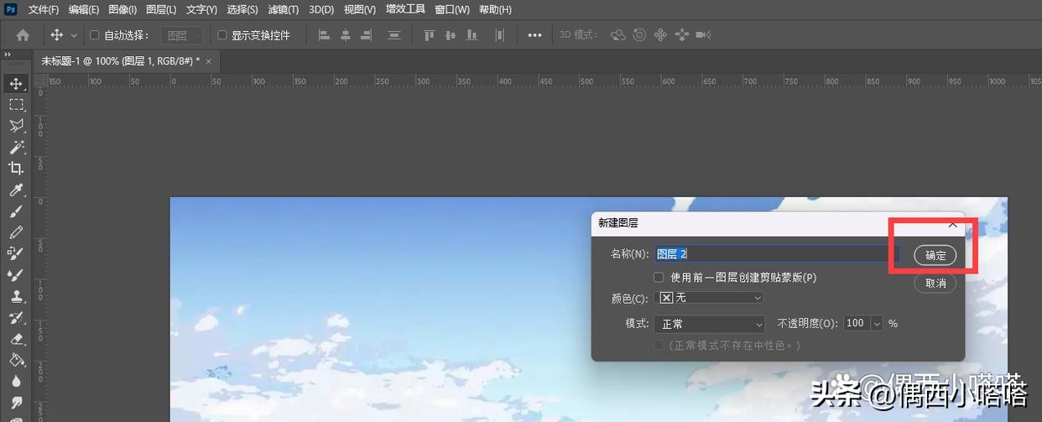Click the 确定 button

(935, 256)
